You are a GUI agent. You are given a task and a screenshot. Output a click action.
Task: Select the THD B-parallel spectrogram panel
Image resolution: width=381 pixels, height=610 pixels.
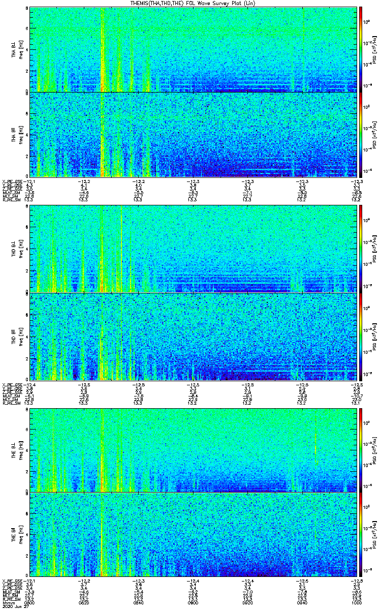[193, 336]
